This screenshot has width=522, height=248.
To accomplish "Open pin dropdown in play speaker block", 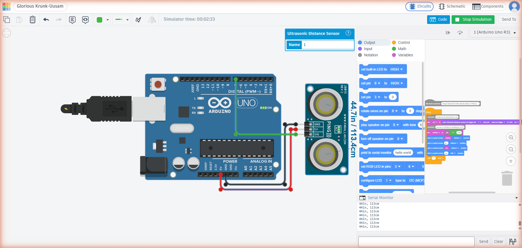I will [x=396, y=125].
